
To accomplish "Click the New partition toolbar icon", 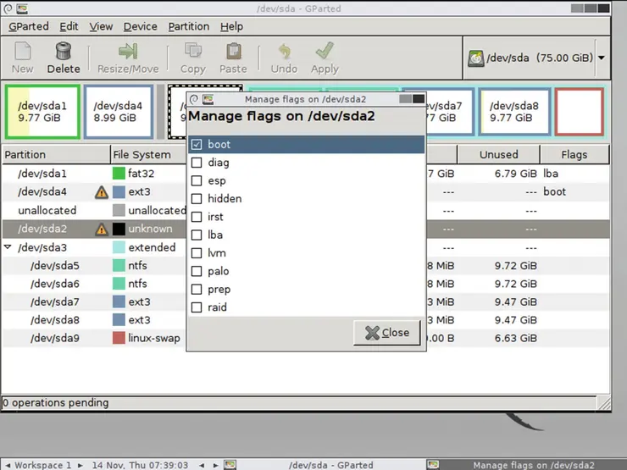I will tap(23, 52).
